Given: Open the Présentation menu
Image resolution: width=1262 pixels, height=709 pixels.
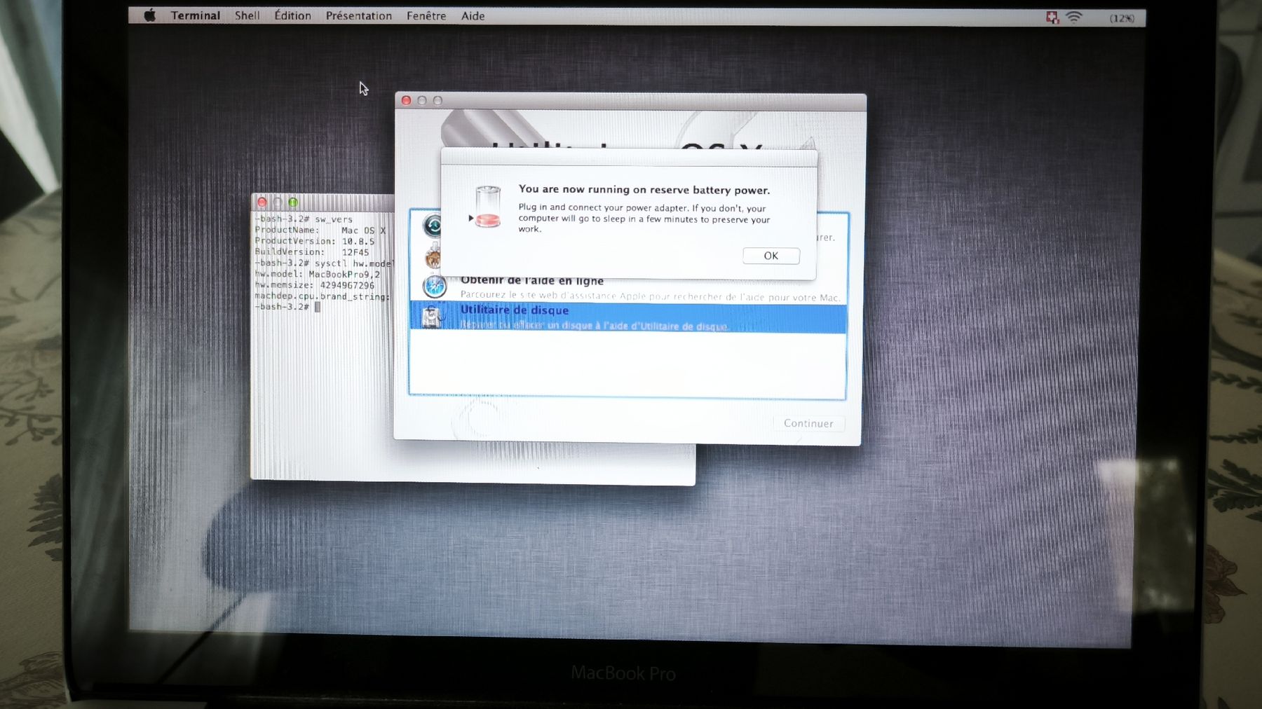Looking at the screenshot, I should pos(358,15).
